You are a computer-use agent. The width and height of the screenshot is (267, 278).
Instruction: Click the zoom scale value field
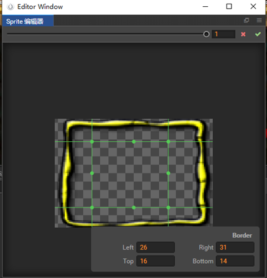[223, 34]
